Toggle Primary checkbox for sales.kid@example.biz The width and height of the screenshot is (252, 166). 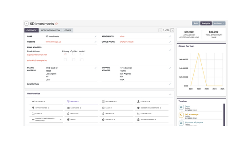click(65, 60)
